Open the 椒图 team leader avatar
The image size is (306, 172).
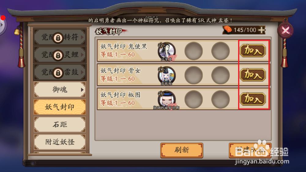click(167, 100)
